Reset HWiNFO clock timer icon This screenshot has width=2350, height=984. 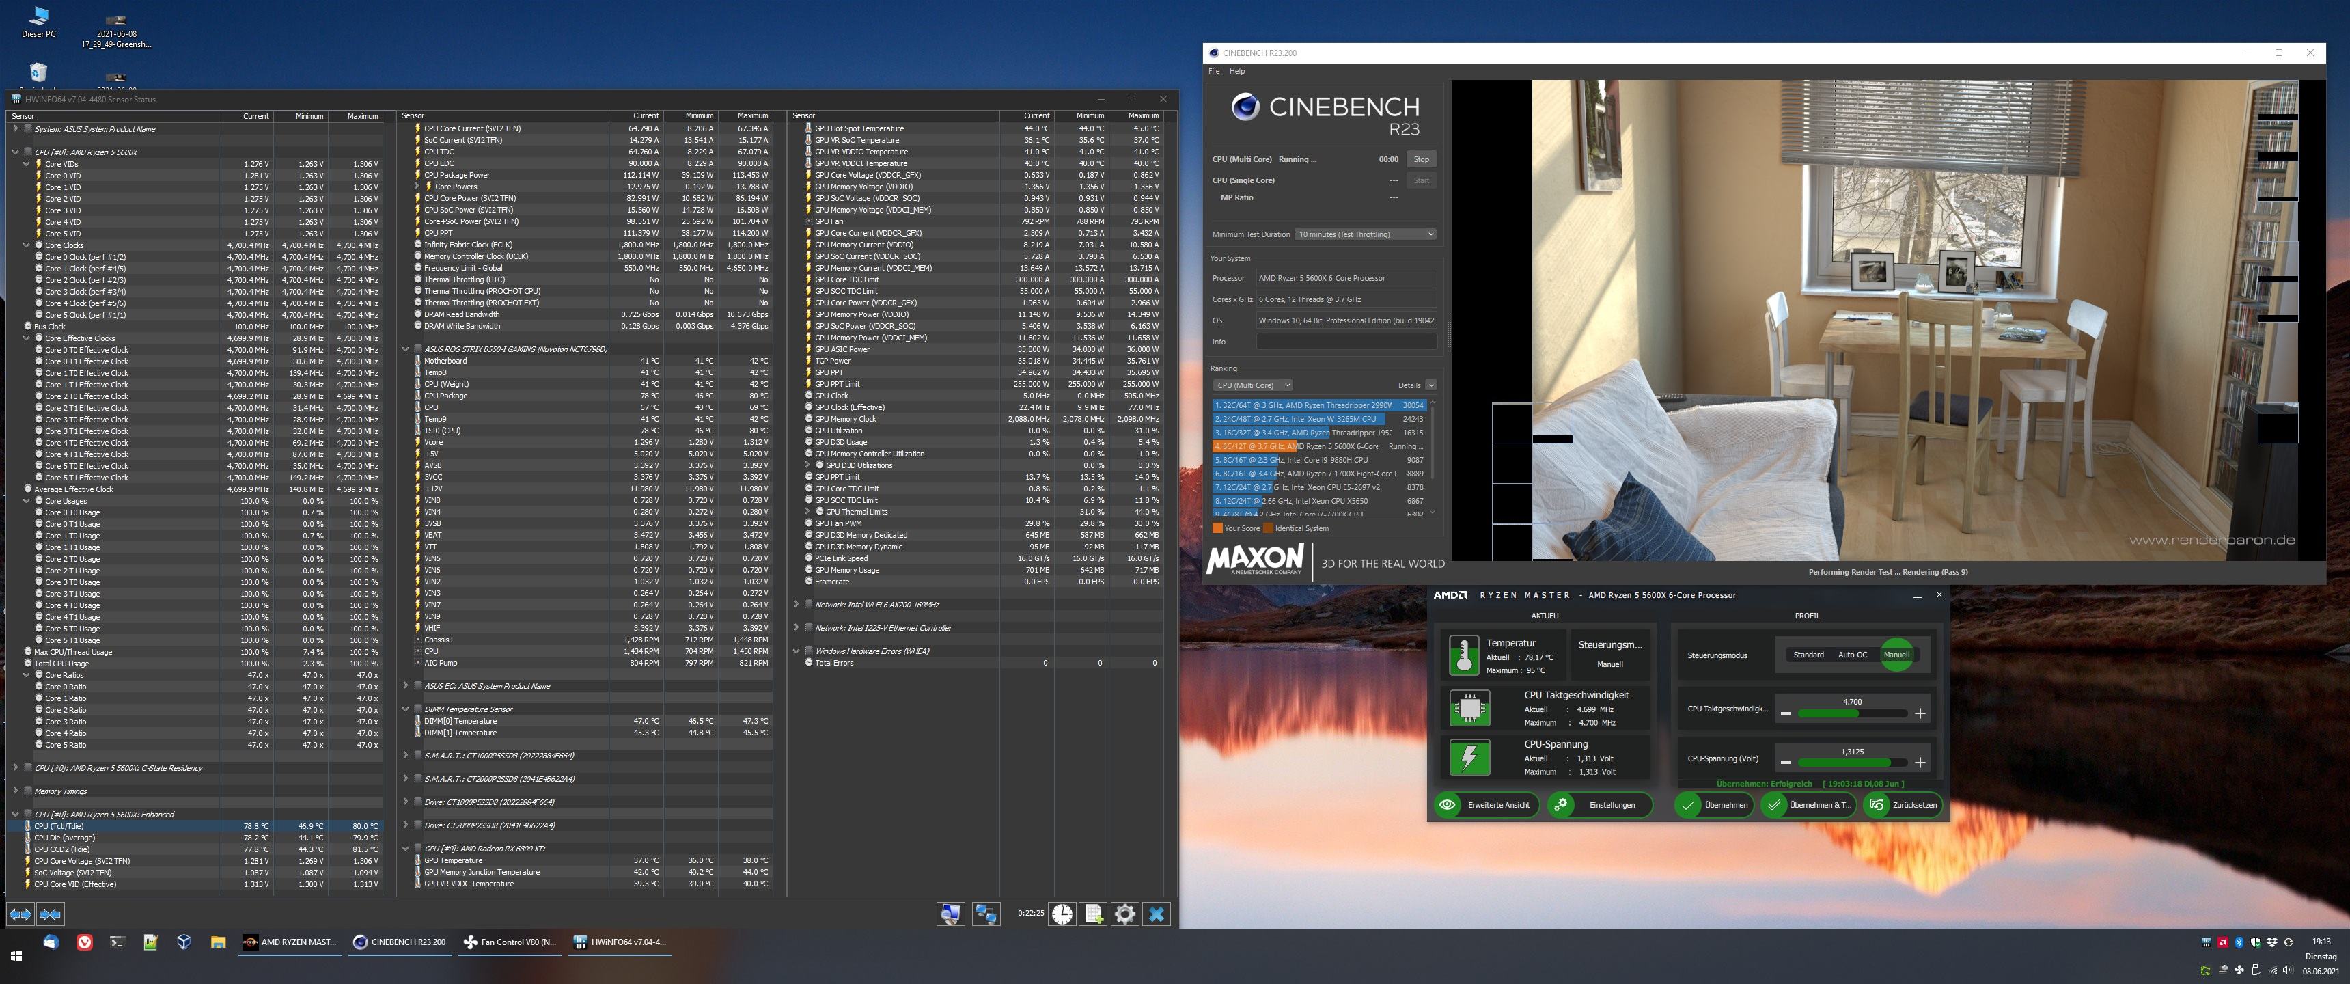click(1062, 914)
